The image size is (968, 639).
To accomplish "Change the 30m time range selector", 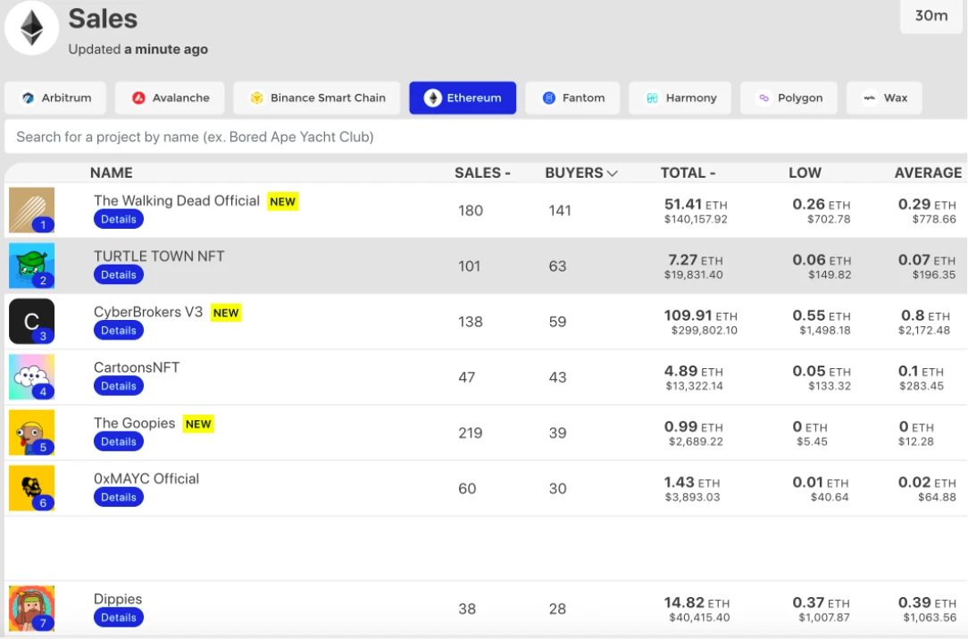I will (931, 16).
